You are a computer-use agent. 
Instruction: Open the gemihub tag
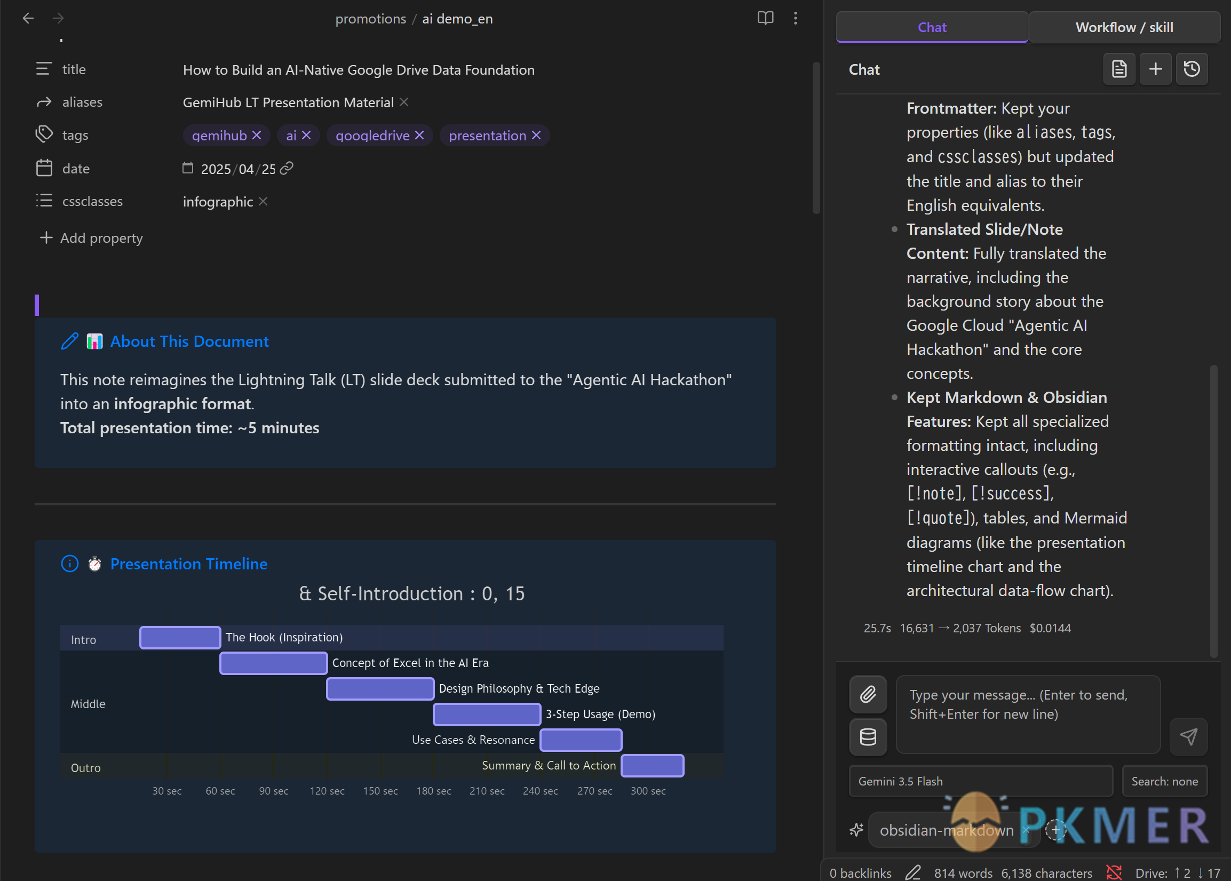click(x=219, y=135)
